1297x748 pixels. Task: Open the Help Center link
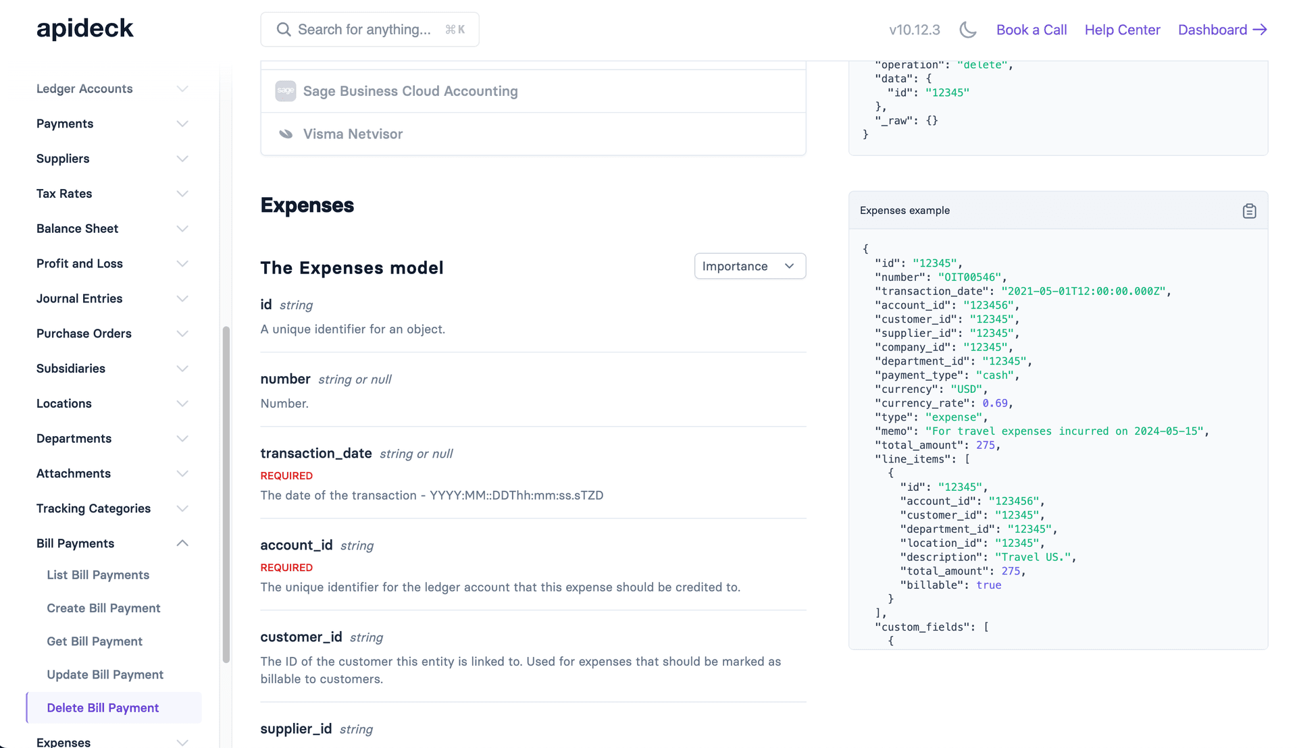[1122, 30]
